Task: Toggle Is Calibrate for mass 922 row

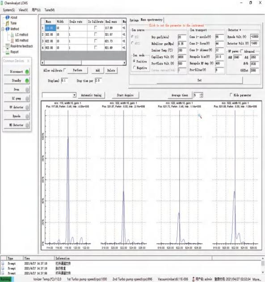Action: point(96,47)
